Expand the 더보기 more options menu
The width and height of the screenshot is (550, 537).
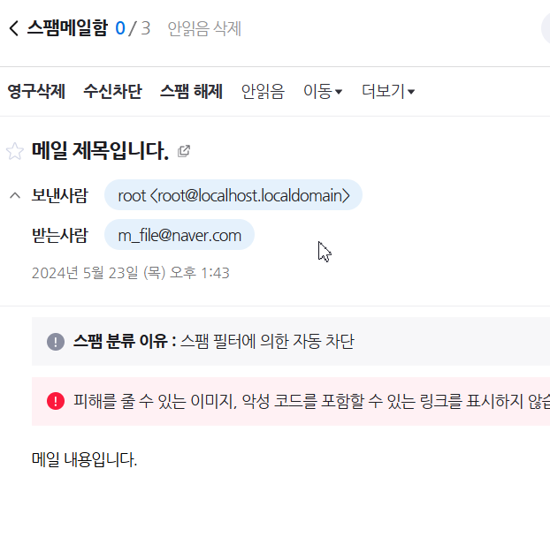pyautogui.click(x=388, y=91)
